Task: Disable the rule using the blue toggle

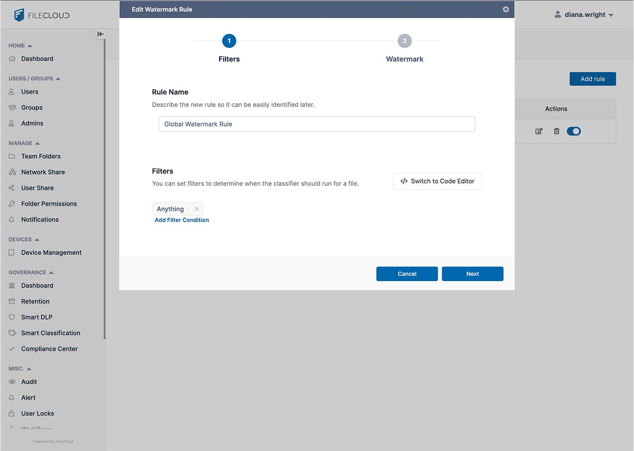Action: pyautogui.click(x=574, y=131)
